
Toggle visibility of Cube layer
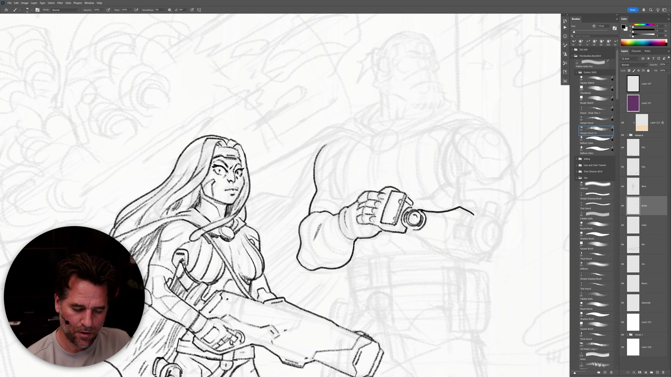pyautogui.click(x=622, y=225)
